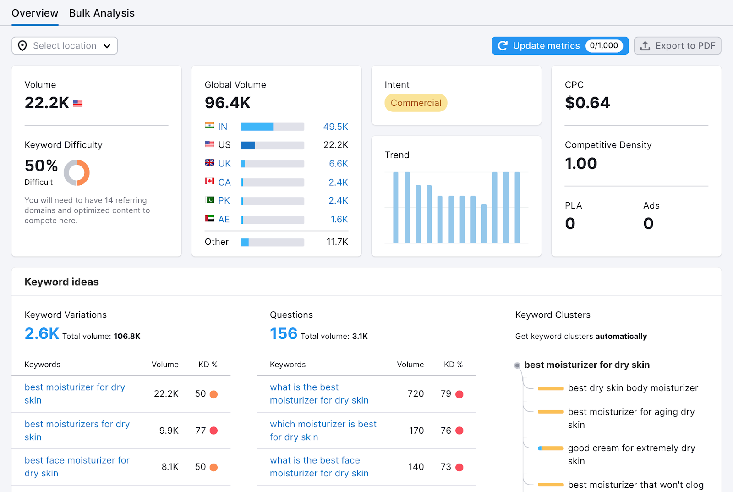733x492 pixels.
Task: Select the Overview tab
Action: click(35, 13)
